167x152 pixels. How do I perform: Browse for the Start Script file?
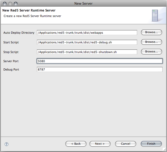(152, 42)
